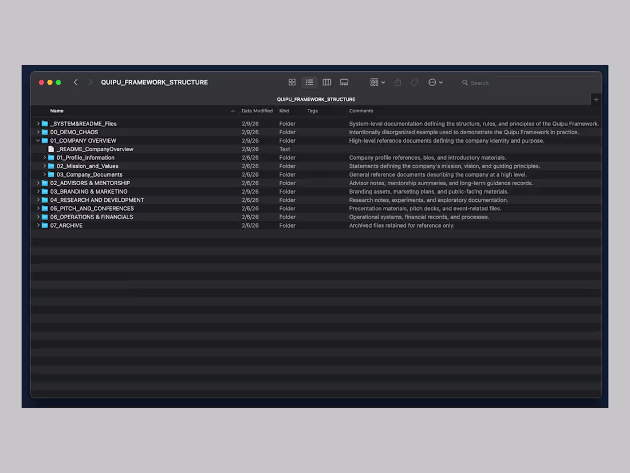Viewport: 630px width, 473px height.
Task: Click the QUIPU_FRAMEWORK_STRUCTURE window title
Action: 154,82
